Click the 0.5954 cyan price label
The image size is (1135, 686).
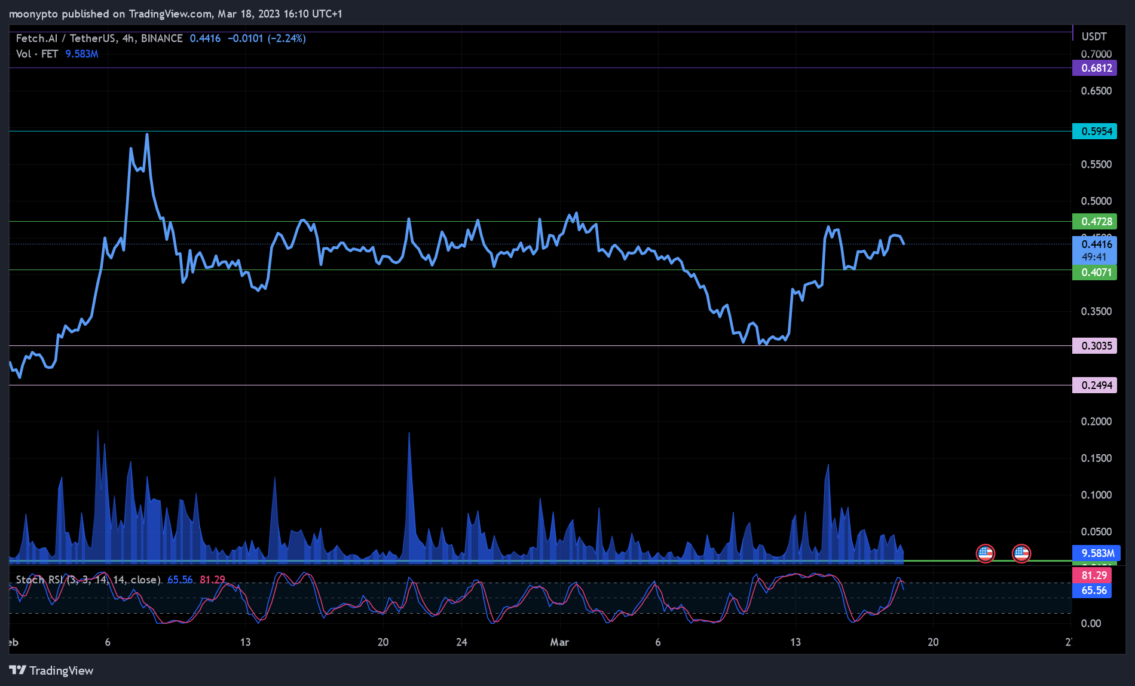tap(1094, 131)
